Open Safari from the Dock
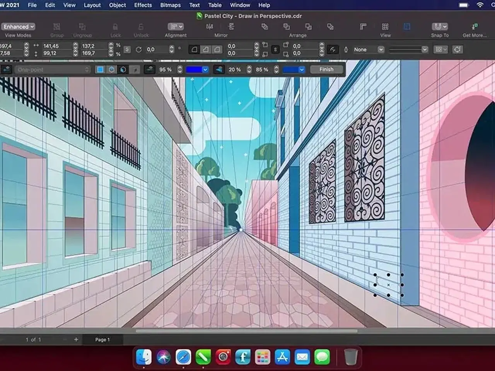Image resolution: width=495 pixels, height=371 pixels. 183,357
